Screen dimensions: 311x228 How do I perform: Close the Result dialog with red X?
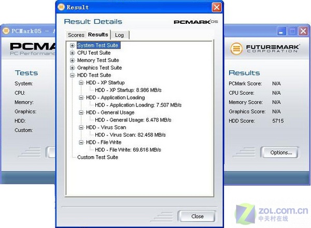217,8
